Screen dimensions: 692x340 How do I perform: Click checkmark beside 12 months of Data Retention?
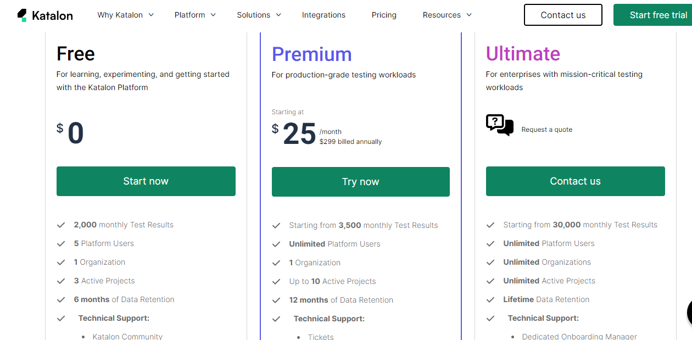[x=276, y=300]
